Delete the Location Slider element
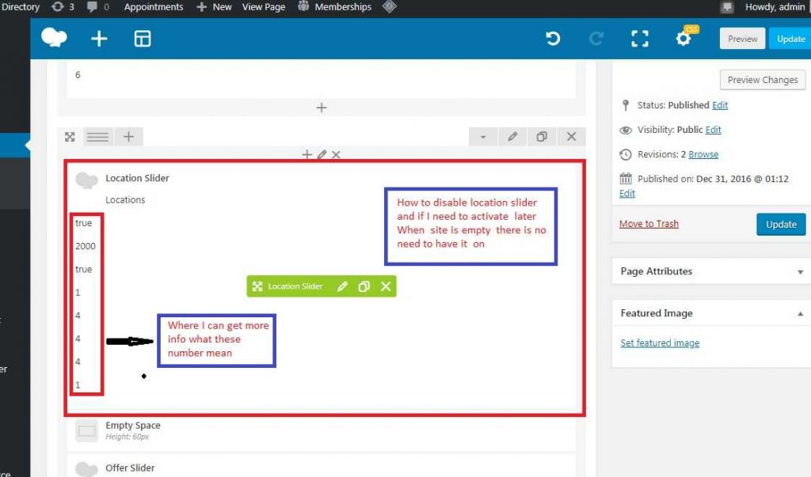The height and width of the screenshot is (477, 811). click(x=386, y=286)
